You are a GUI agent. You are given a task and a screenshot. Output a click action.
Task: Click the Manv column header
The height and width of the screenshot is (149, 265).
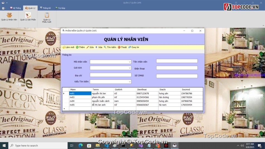[80, 90]
